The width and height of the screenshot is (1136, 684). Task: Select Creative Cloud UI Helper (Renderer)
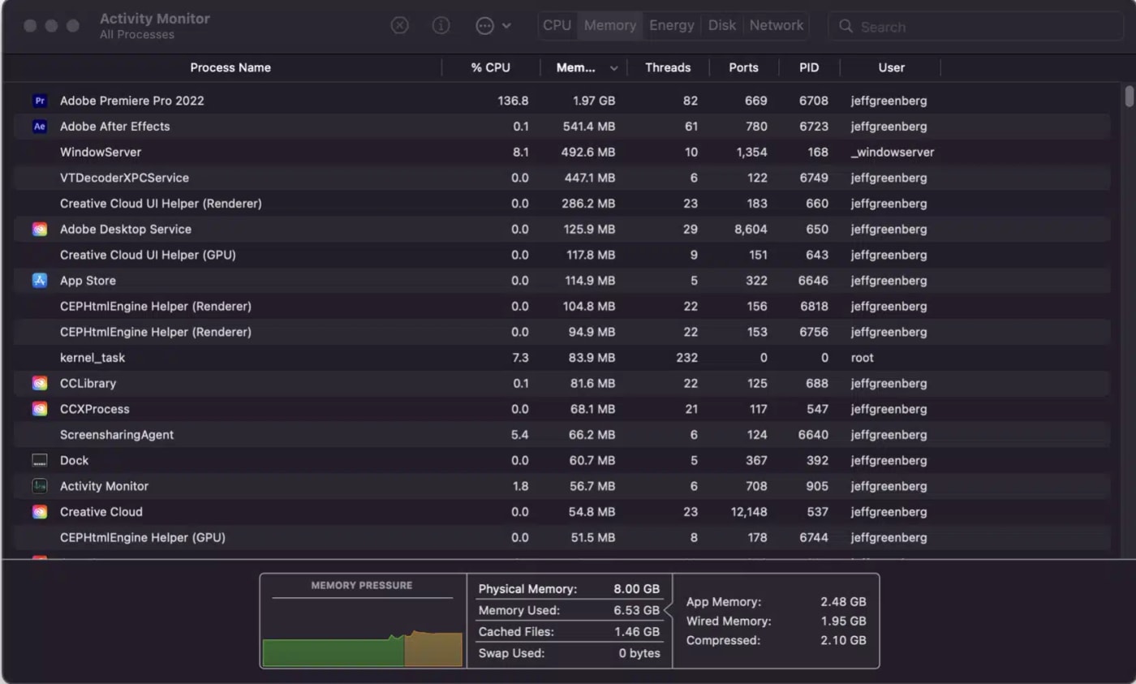click(x=562, y=204)
